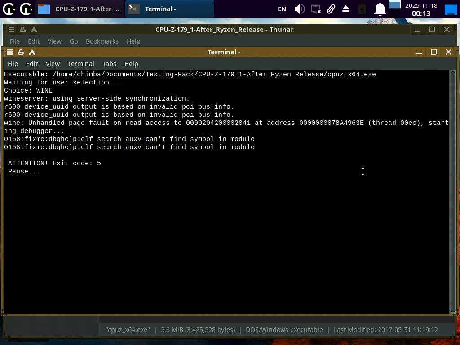The width and height of the screenshot is (460, 345).
Task: Open the first application launcher logo in the panel
Action: point(9,9)
